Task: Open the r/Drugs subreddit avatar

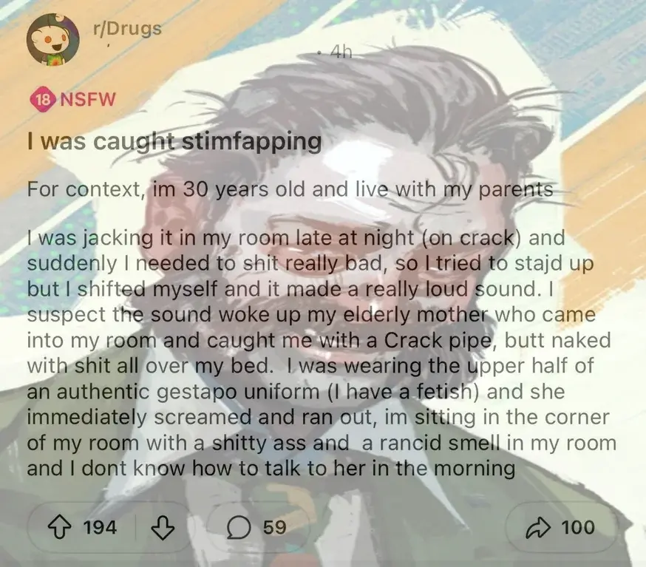Action: pos(53,39)
